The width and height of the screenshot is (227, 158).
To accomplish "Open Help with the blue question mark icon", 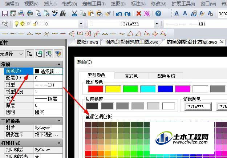I will (158, 13).
